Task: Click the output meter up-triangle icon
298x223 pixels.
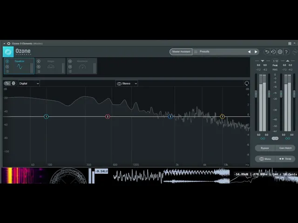Action: click(x=288, y=61)
